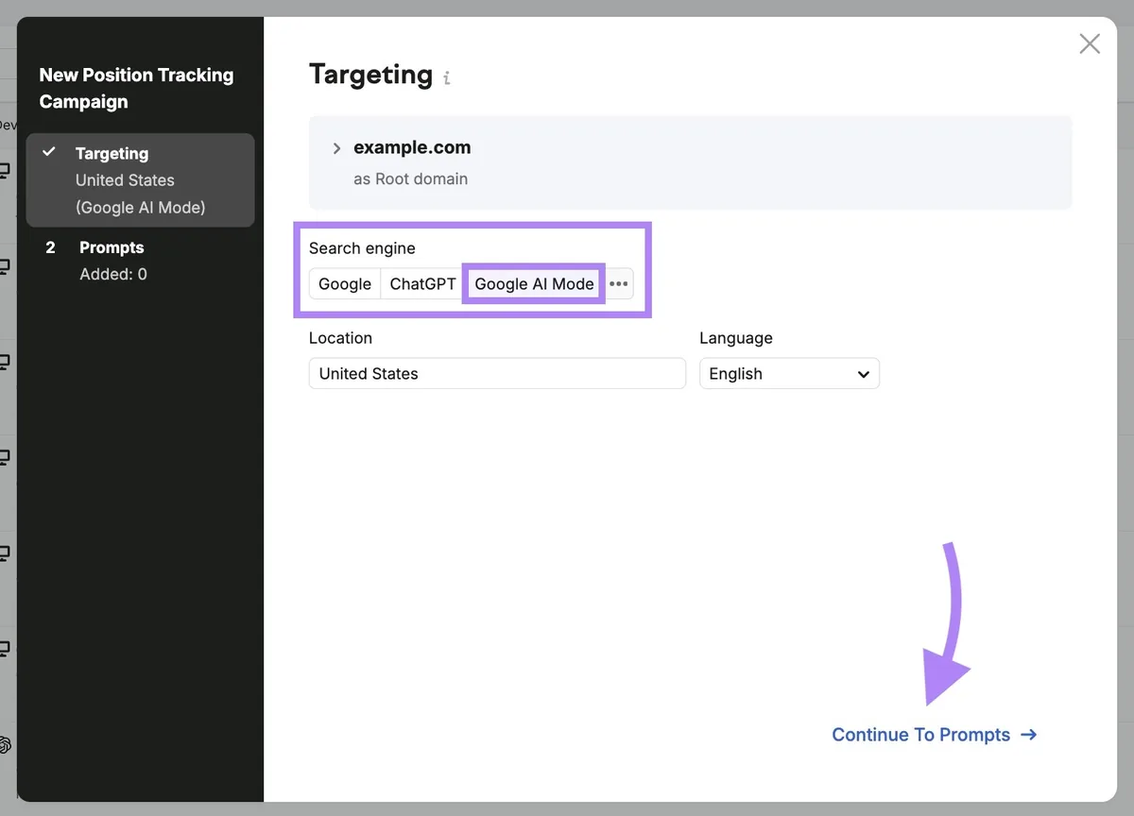Screen dimensions: 1134x816
Task: Select ChatGPT as search engine
Action: tap(422, 283)
